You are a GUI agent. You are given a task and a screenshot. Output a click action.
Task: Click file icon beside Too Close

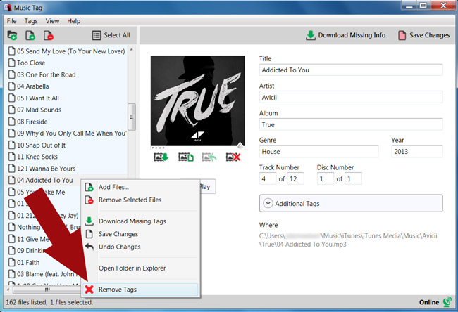click(x=12, y=63)
